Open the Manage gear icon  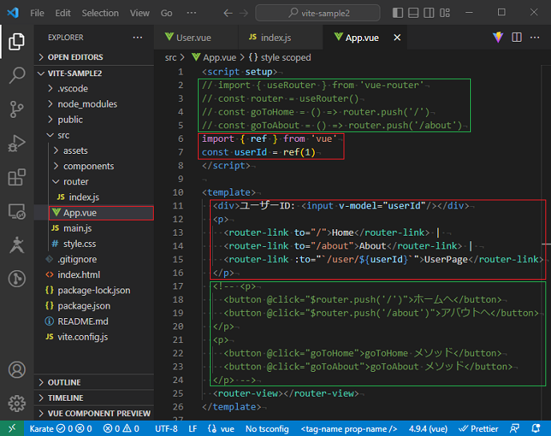tap(17, 403)
